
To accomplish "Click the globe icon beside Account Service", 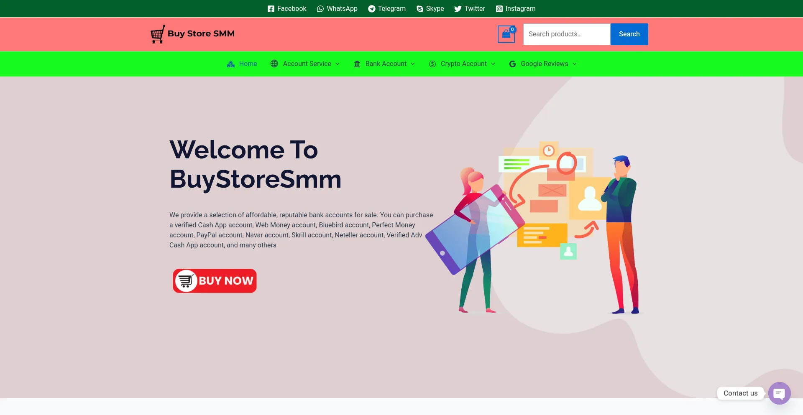I will point(274,64).
